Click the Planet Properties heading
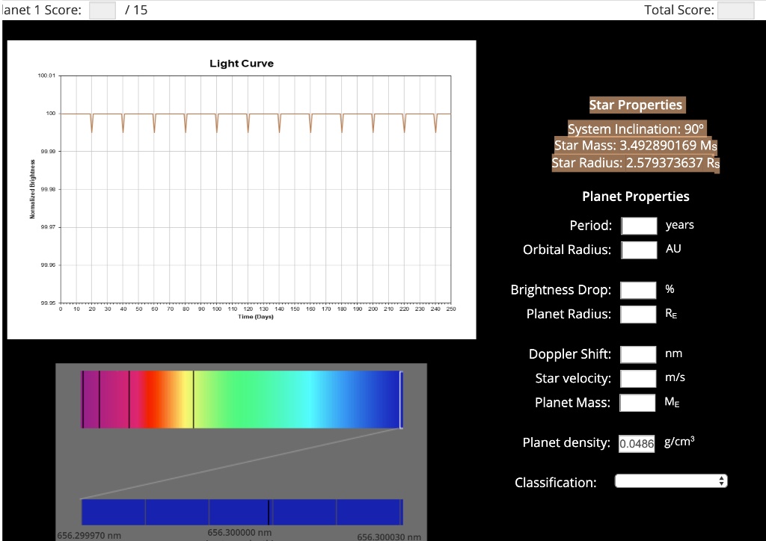Screen dimensions: 766x541 click(636, 197)
